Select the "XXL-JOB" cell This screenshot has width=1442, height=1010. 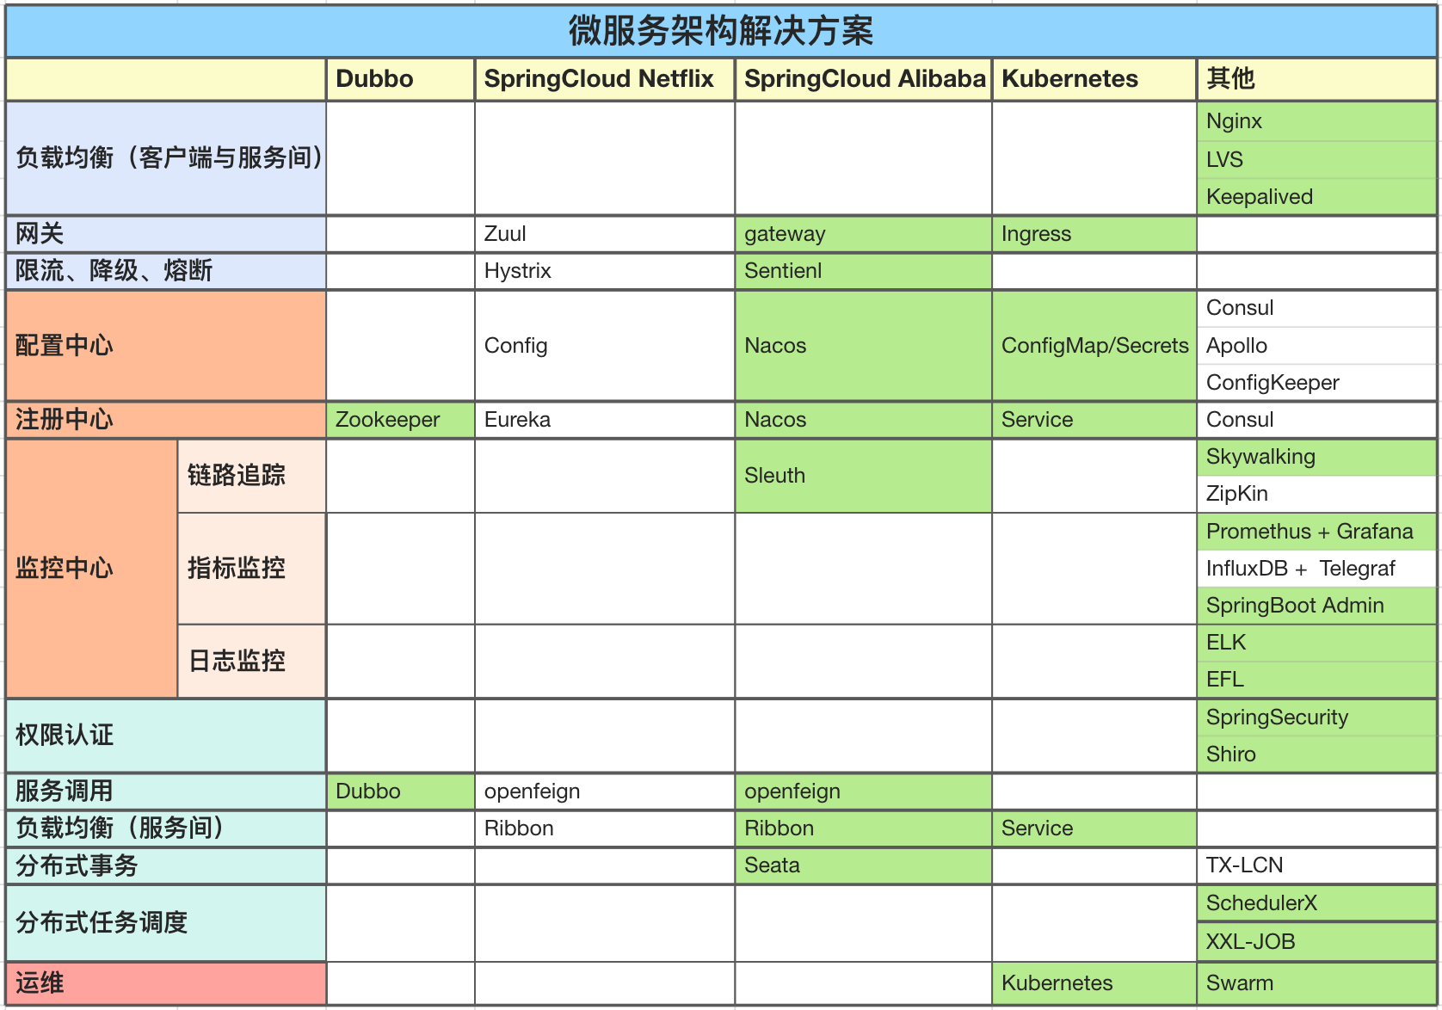tap(1317, 942)
